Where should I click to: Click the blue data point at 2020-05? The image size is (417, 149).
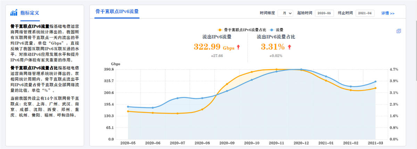tap(128, 107)
